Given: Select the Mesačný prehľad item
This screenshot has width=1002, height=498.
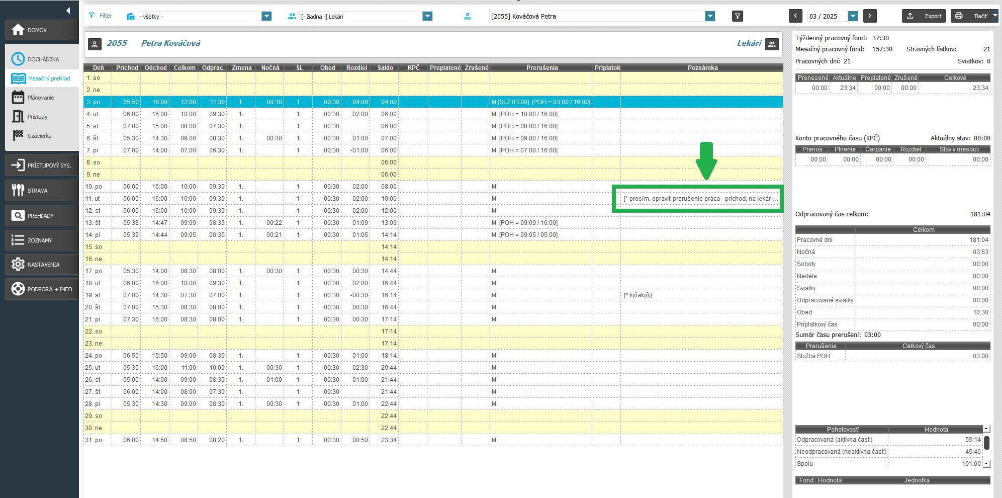Looking at the screenshot, I should 48,78.
